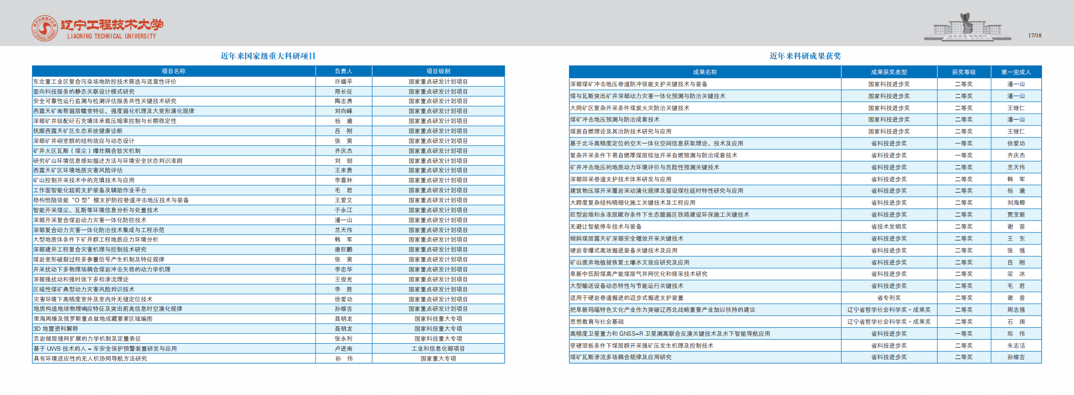Click the name 王俊光
1074x395 pixels.
344,279
